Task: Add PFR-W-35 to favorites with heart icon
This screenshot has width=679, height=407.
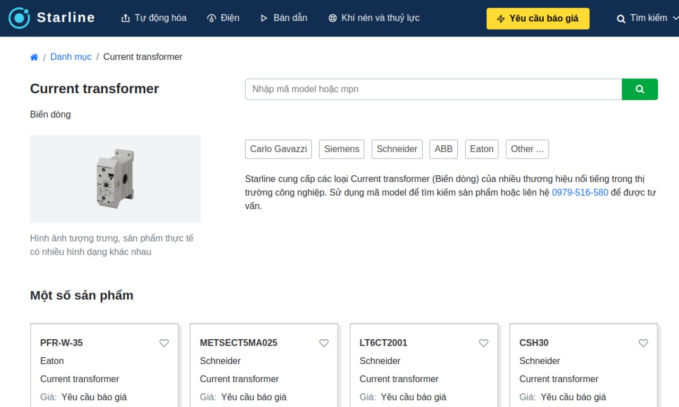Action: coord(164,343)
